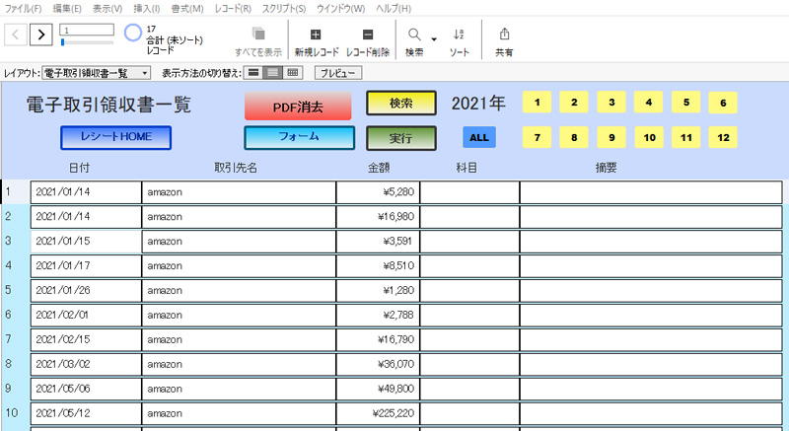Switch to list view mode
The height and width of the screenshot is (431, 789).
[273, 73]
